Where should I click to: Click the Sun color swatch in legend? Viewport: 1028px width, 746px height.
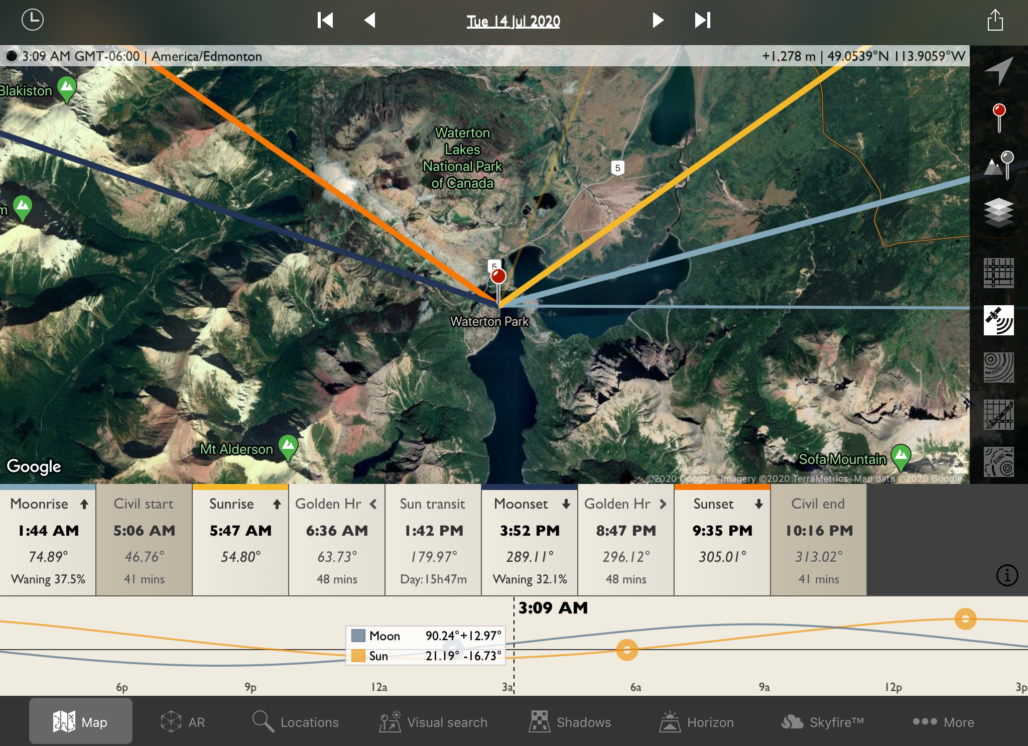358,656
